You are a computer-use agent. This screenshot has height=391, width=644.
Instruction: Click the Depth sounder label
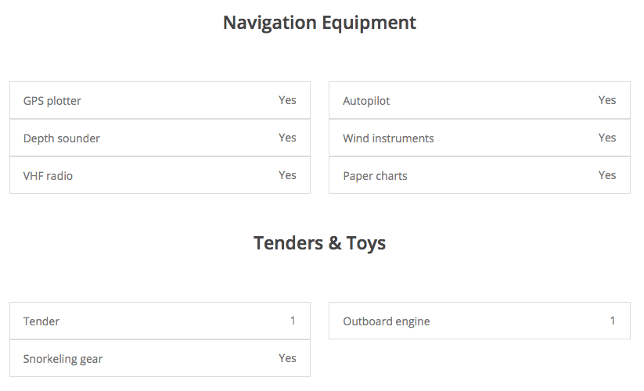[x=62, y=138]
